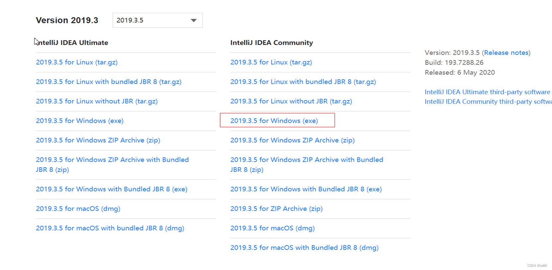Download Community 2019.3.5 for Linux (tar.gz)
The width and height of the screenshot is (552, 270).
[271, 62]
